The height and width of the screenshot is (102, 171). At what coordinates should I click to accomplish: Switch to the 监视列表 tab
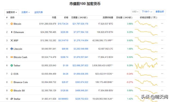38,12
